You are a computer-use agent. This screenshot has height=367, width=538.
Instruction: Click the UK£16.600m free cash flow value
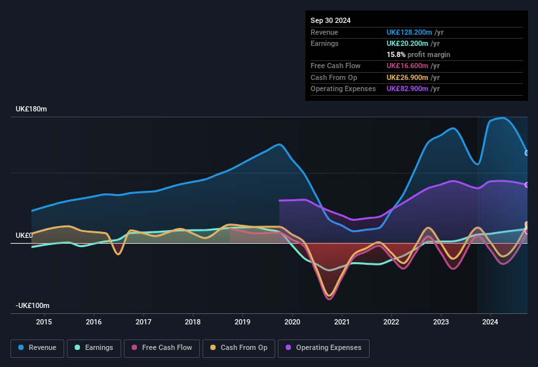[408, 66]
